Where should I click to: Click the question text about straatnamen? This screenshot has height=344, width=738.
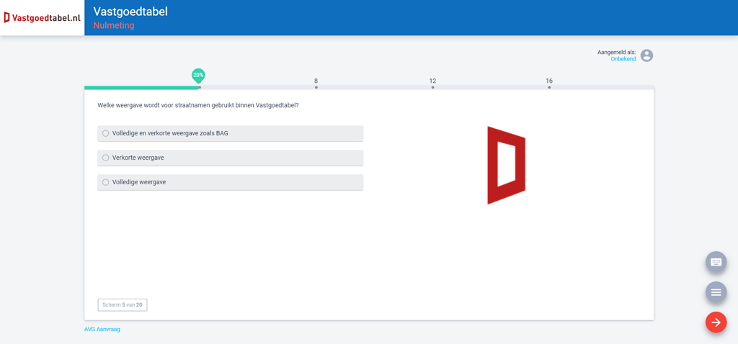click(198, 106)
